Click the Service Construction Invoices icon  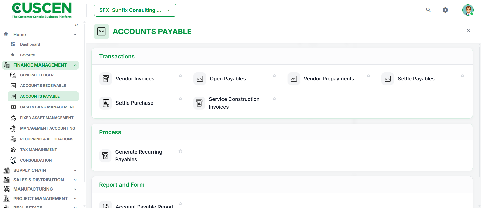click(199, 103)
